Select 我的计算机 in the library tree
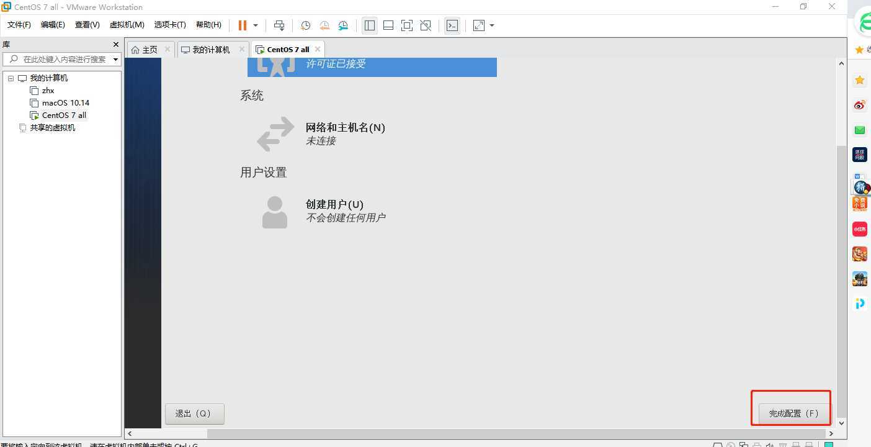871x447 pixels. point(49,78)
